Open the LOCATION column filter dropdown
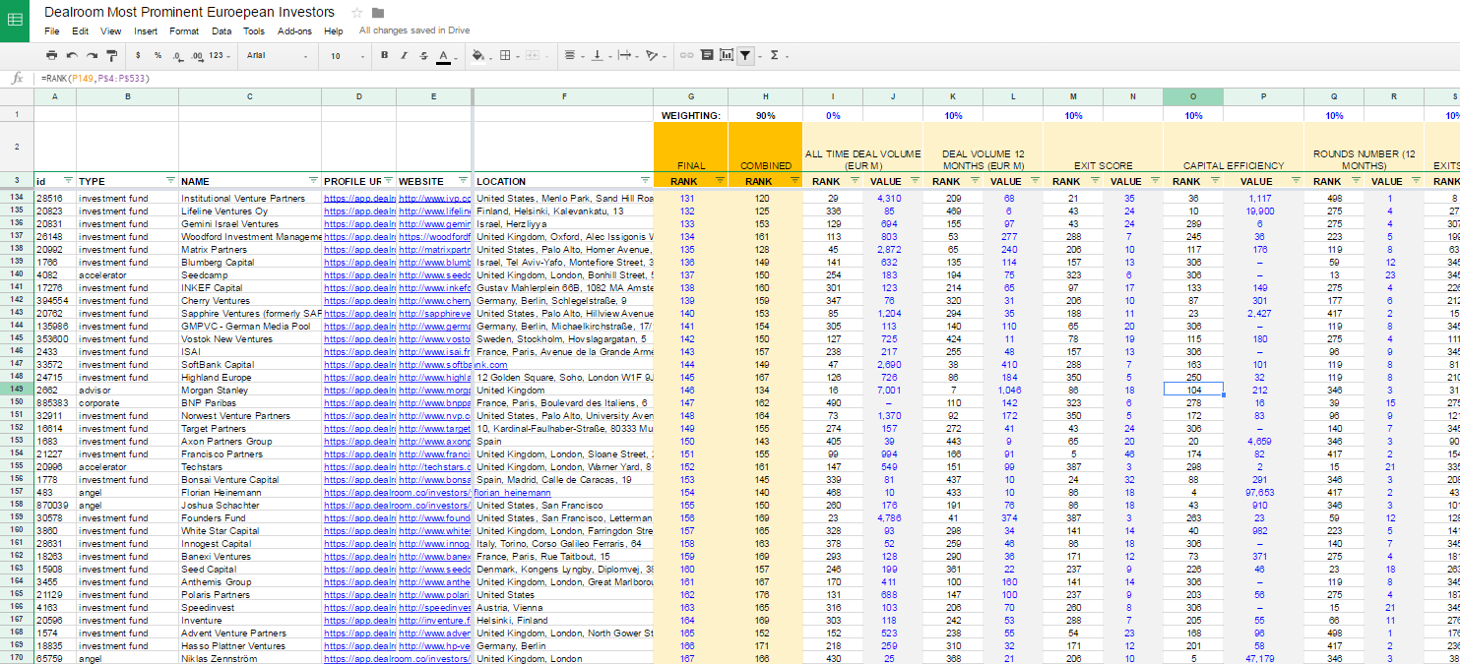The width and height of the screenshot is (1460, 664). (644, 181)
